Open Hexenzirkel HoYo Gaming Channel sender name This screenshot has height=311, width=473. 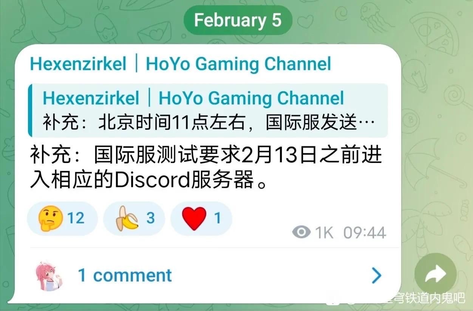point(181,64)
